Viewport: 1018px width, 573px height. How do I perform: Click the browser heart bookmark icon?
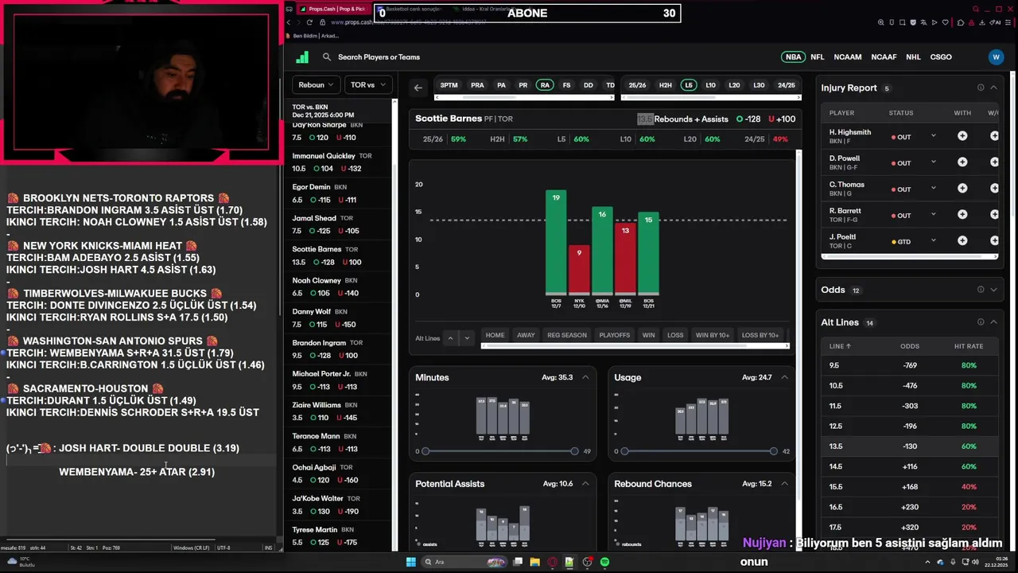[946, 22]
